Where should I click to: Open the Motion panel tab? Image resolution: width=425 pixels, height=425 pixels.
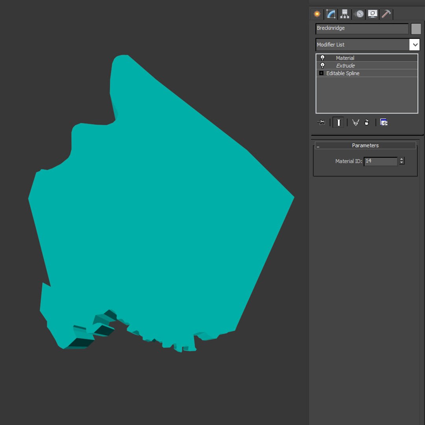pos(359,14)
